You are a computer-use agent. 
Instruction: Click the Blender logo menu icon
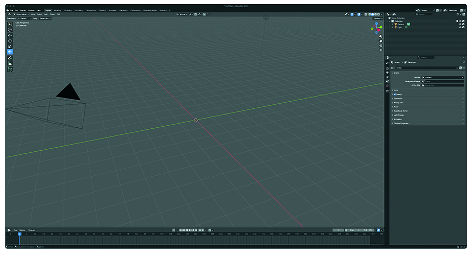pos(8,10)
